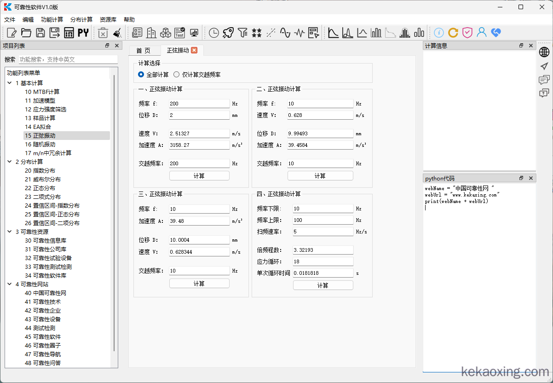This screenshot has height=383, width=553.
Task: Select 40 中国可靠性网 in tree
Action: [x=46, y=293]
